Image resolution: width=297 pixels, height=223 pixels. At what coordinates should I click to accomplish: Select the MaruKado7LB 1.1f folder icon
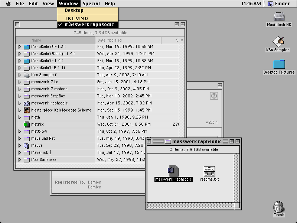(x=27, y=68)
